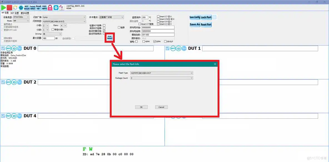Enable the HIPM power saving checkbox
This screenshot has width=329, height=162.
(144, 41)
